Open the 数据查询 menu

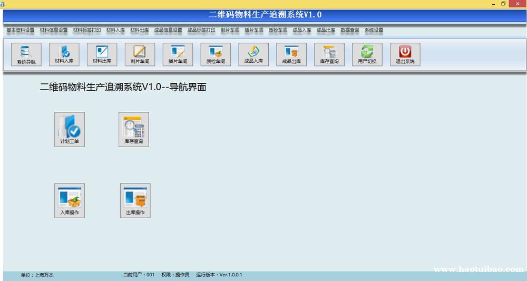pyautogui.click(x=349, y=31)
